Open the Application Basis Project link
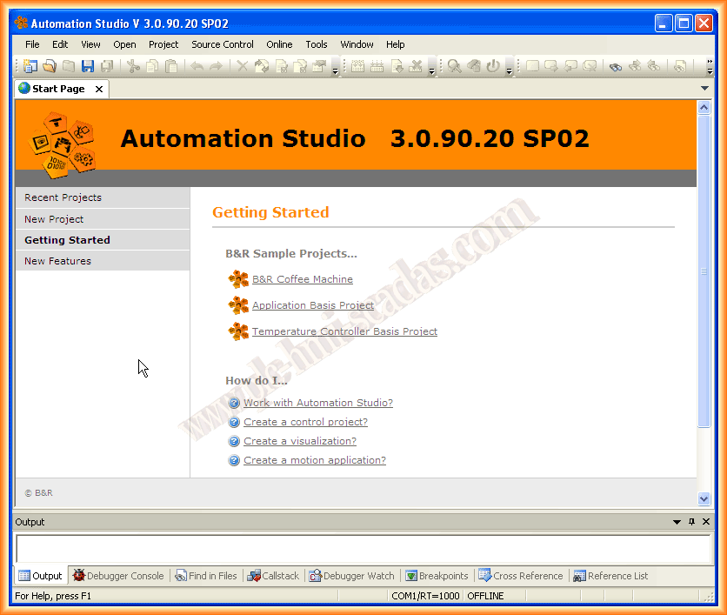 coord(313,305)
